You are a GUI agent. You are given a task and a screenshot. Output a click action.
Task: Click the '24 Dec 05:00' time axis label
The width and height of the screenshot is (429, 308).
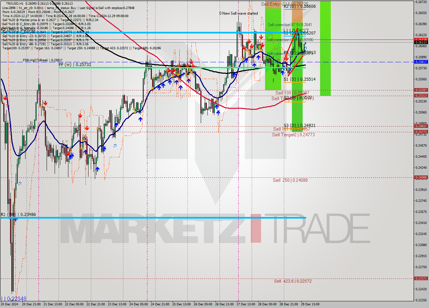pos(138,304)
